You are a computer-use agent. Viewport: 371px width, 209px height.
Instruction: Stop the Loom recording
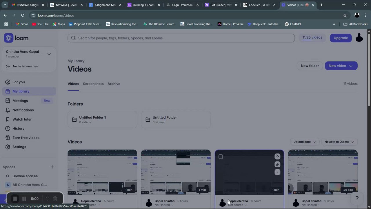15,199
